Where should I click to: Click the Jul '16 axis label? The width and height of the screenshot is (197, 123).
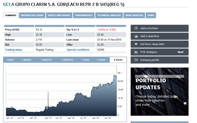[108, 118]
